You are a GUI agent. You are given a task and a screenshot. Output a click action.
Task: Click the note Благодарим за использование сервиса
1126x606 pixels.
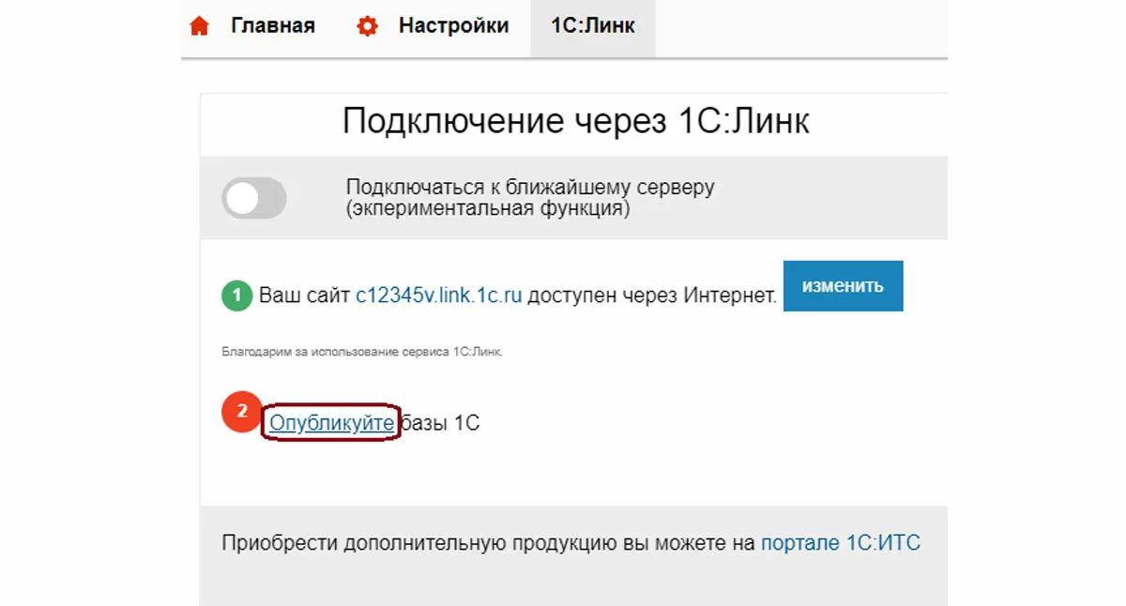click(x=362, y=353)
